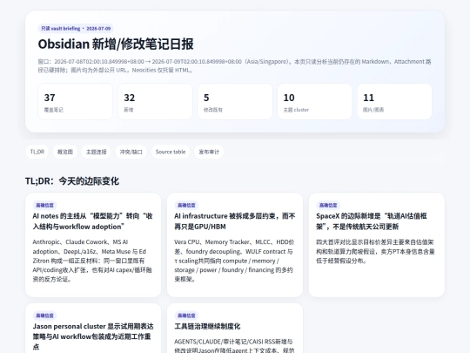470x353 pixels.
Task: Open the 10 主题 cluster stat card
Action: click(x=314, y=101)
